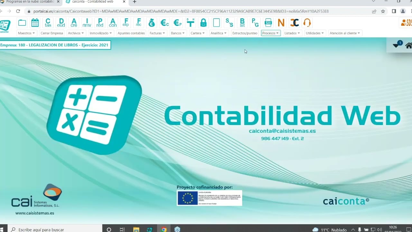Click the 'SyS' toolbar icon

[229, 23]
